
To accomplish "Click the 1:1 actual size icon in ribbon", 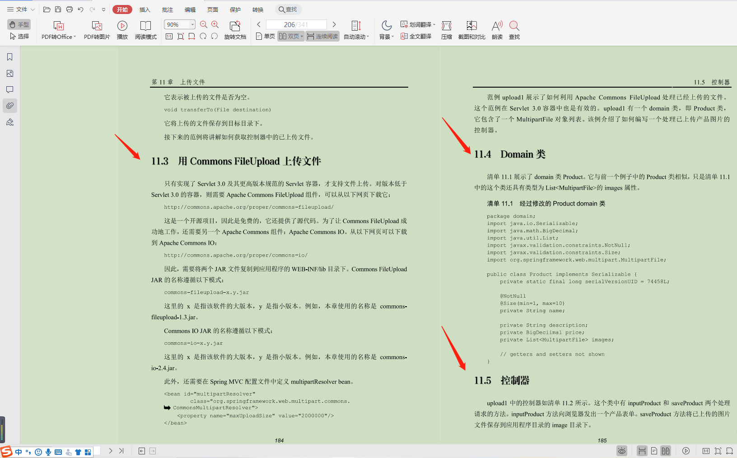I will 169,36.
